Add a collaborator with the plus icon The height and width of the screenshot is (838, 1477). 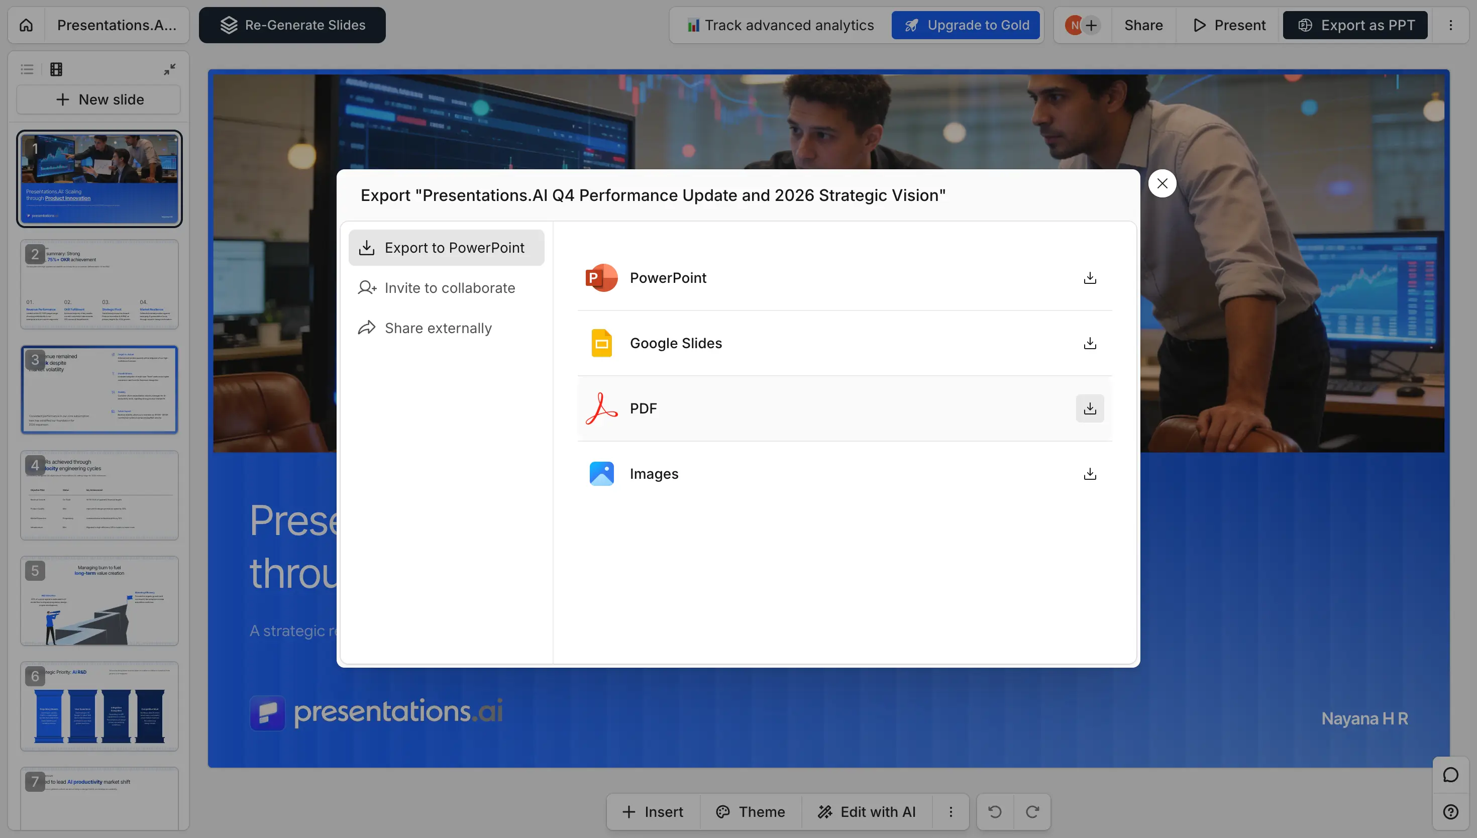[x=1091, y=25]
